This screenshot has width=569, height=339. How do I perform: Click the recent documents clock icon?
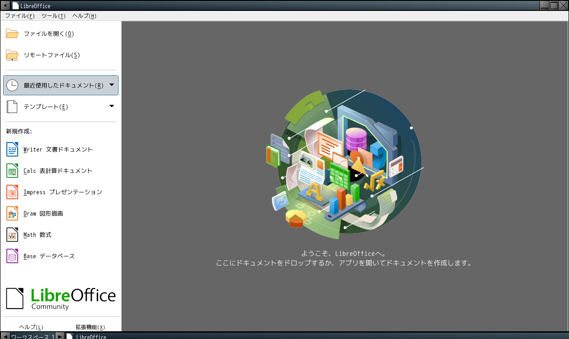[12, 85]
